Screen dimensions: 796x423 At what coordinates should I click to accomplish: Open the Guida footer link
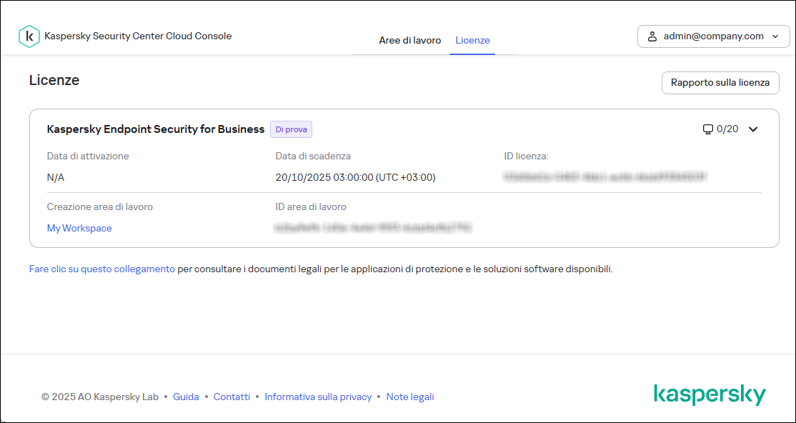point(186,397)
